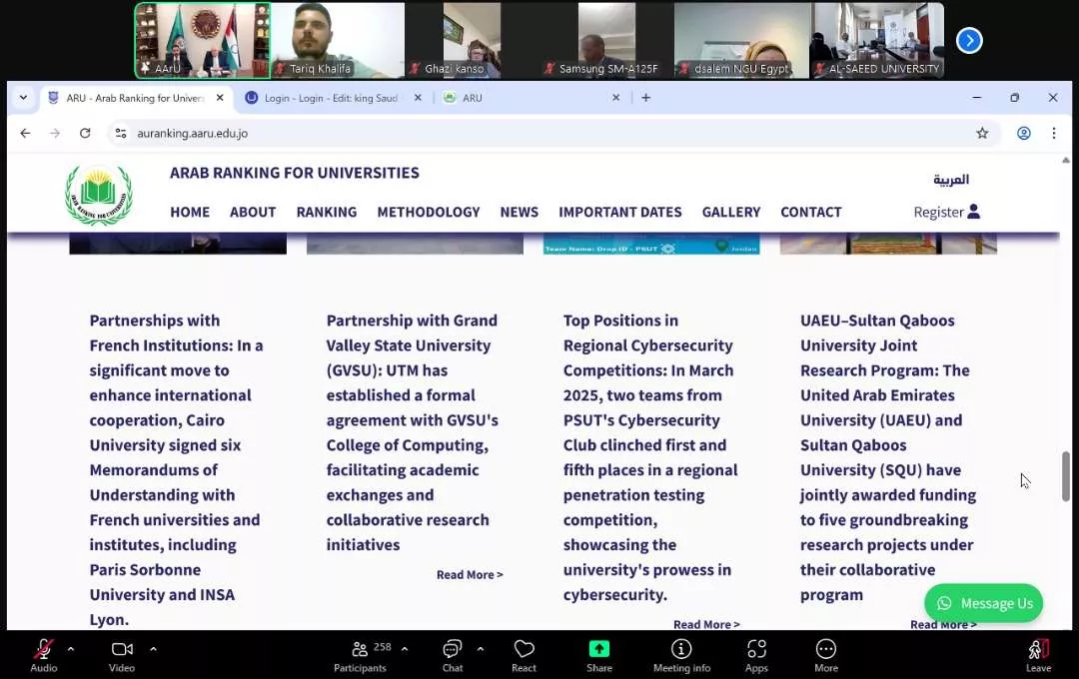Go back in the browser
This screenshot has width=1079, height=679.
click(x=25, y=133)
